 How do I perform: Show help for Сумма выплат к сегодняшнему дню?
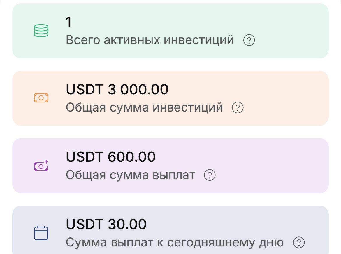(299, 243)
